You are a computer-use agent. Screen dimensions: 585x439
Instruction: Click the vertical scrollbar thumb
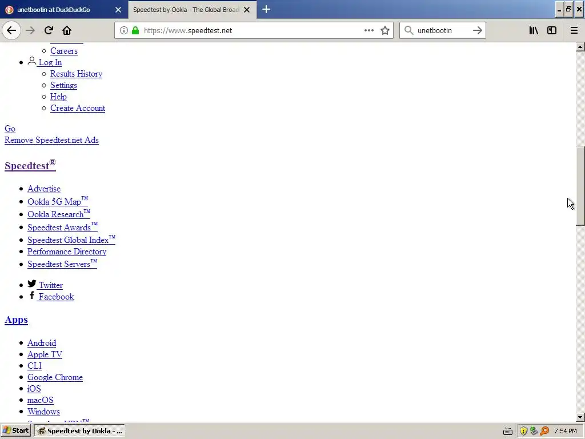tap(580, 186)
